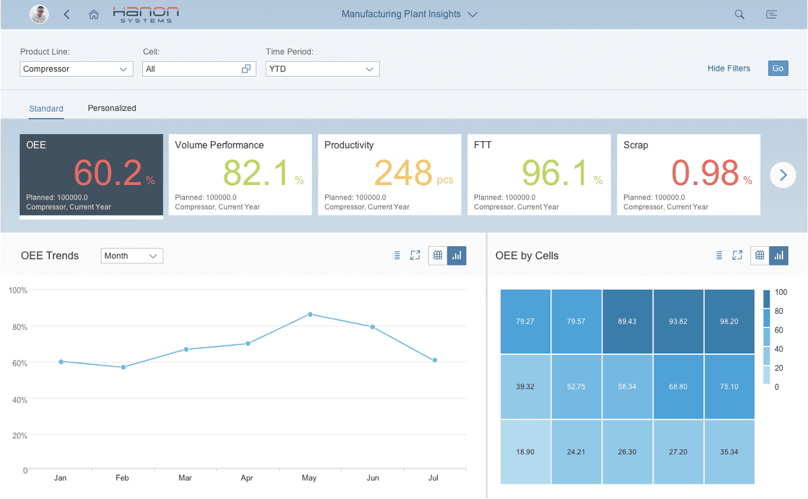The image size is (808, 499).
Task: Expand OEE by Cells chart to fullscreen
Action: 737,255
